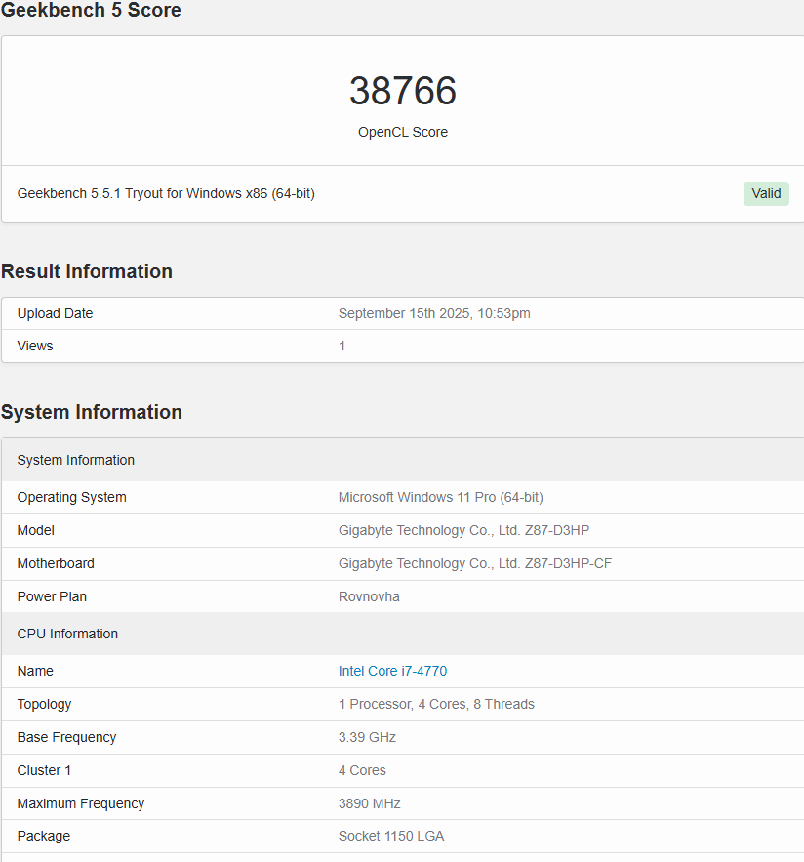Click the Socket 1150 LGA package value

(x=391, y=836)
